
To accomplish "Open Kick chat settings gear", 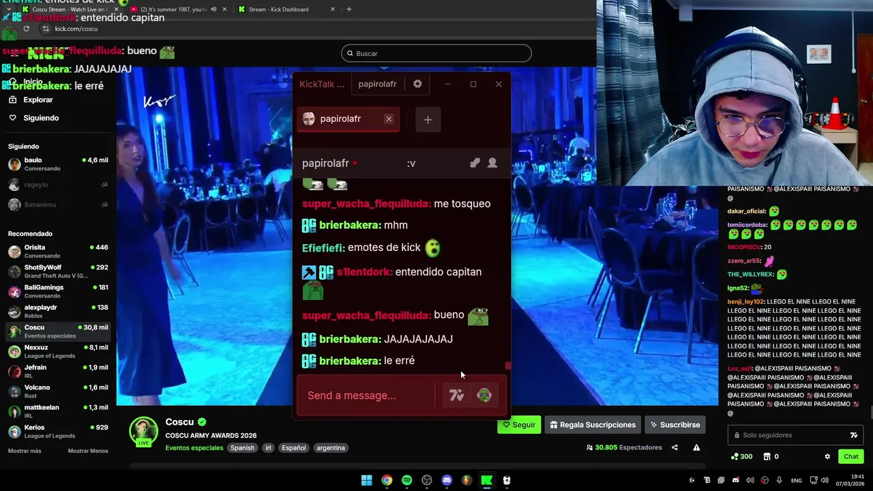I will pos(827,457).
